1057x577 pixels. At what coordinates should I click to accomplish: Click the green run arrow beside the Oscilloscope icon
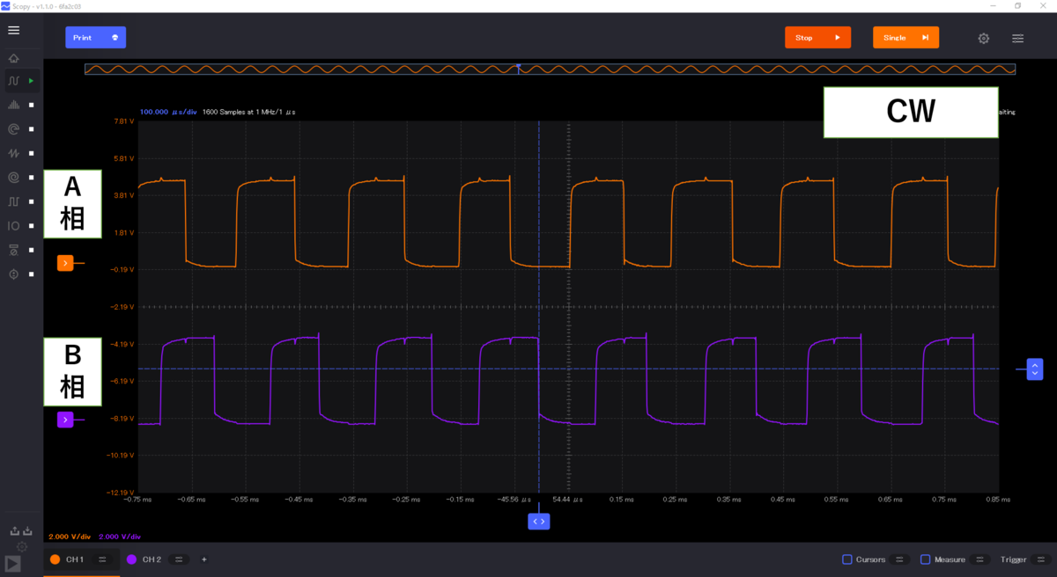pyautogui.click(x=31, y=81)
